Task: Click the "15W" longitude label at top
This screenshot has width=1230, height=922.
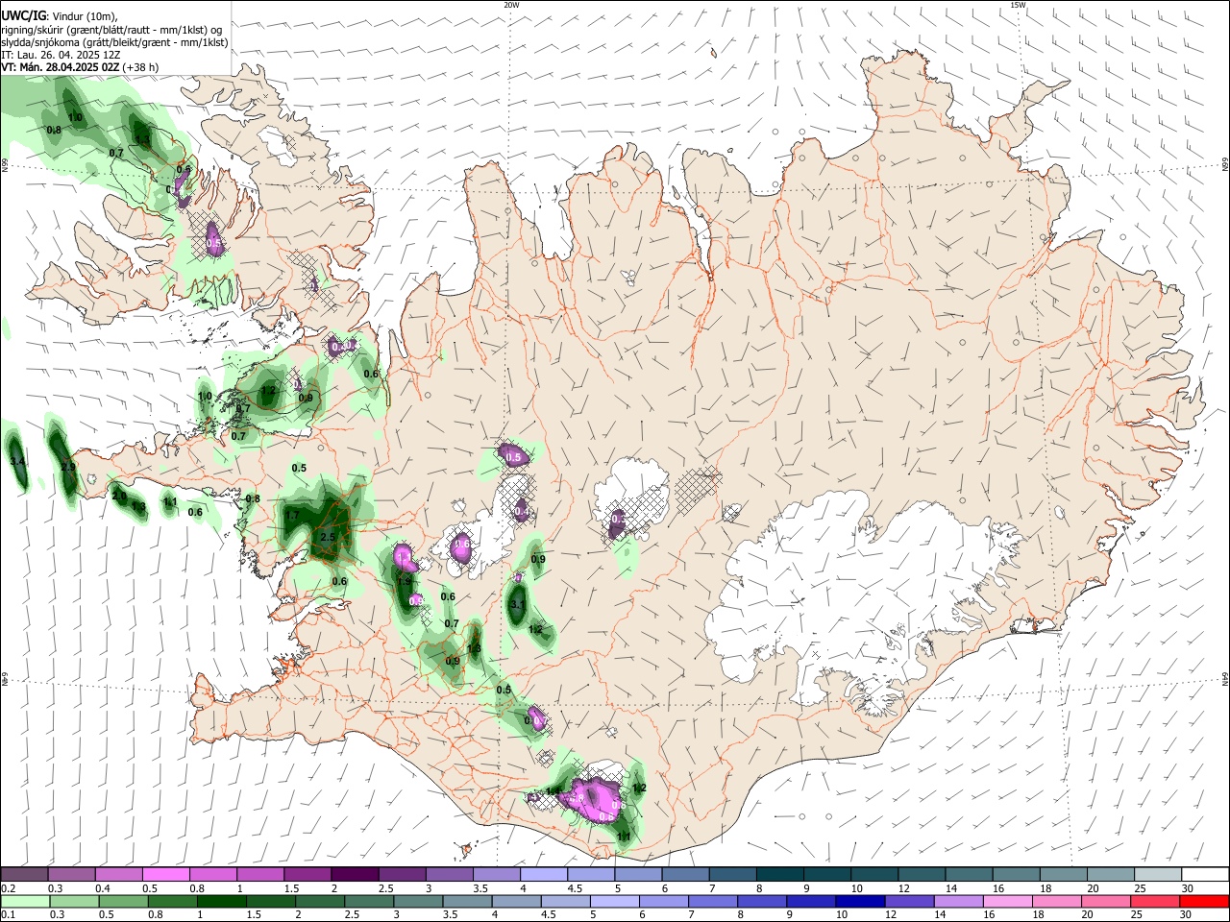Action: click(1018, 5)
